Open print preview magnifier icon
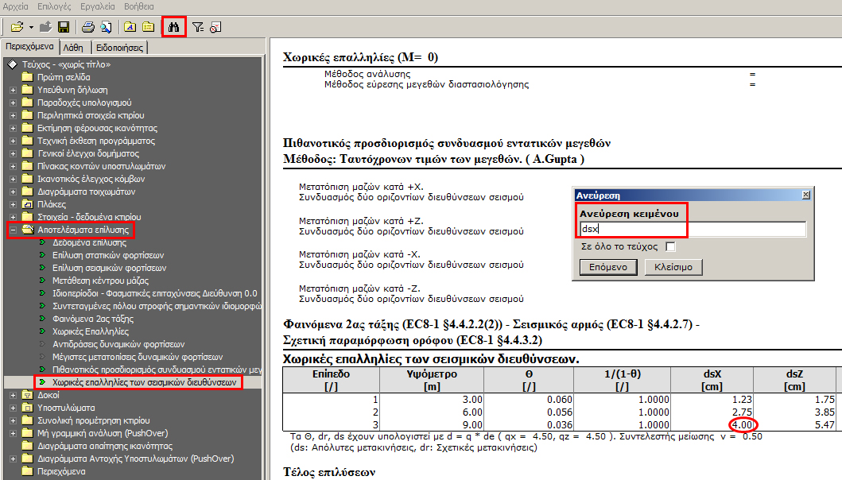 click(106, 27)
